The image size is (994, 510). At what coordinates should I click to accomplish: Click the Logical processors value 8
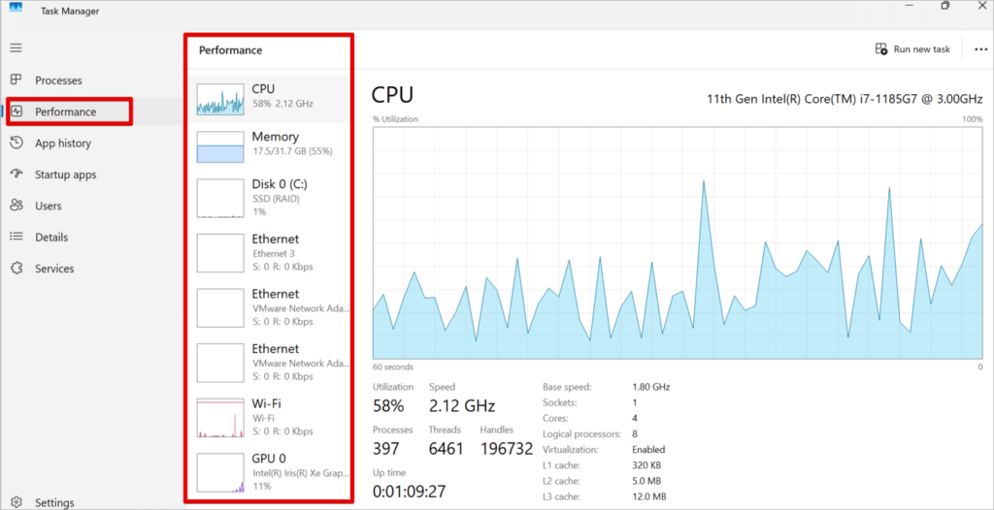click(635, 434)
